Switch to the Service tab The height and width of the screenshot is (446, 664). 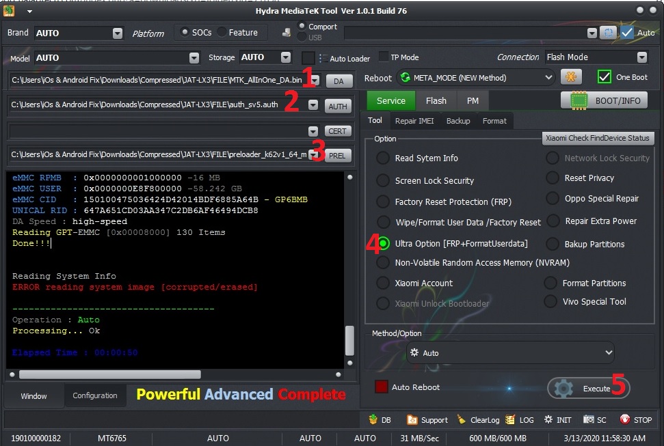click(x=391, y=100)
